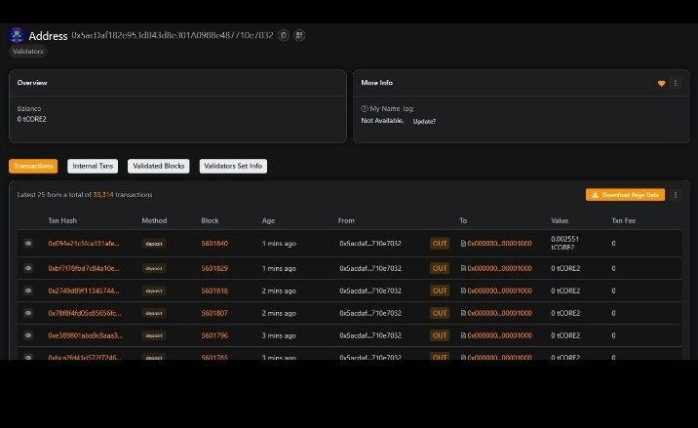
Task: Open block 5601796 link
Action: click(214, 335)
